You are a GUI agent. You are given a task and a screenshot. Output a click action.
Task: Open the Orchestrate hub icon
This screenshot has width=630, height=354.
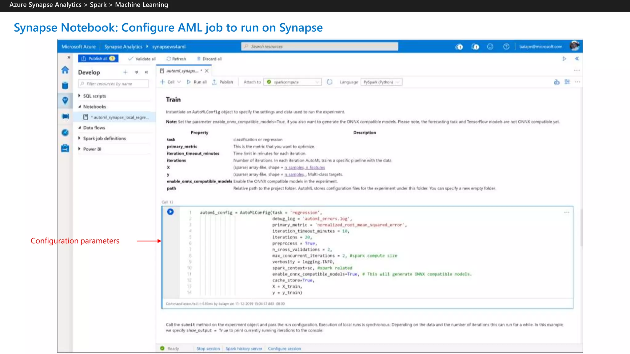pos(65,116)
